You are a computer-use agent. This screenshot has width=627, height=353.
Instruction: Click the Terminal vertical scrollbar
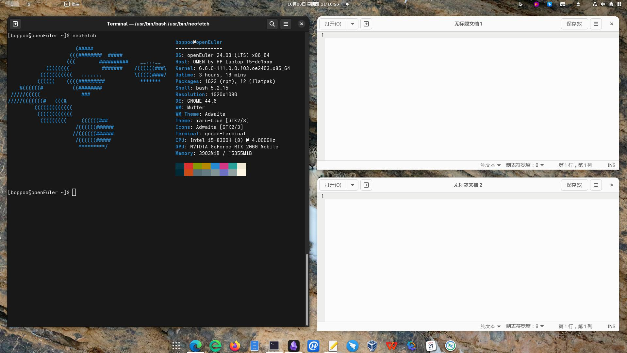point(307,289)
